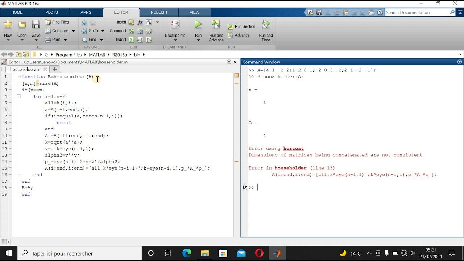Viewport: 464px width, 261px height.
Task: Click Run and Time
Action: tap(266, 30)
